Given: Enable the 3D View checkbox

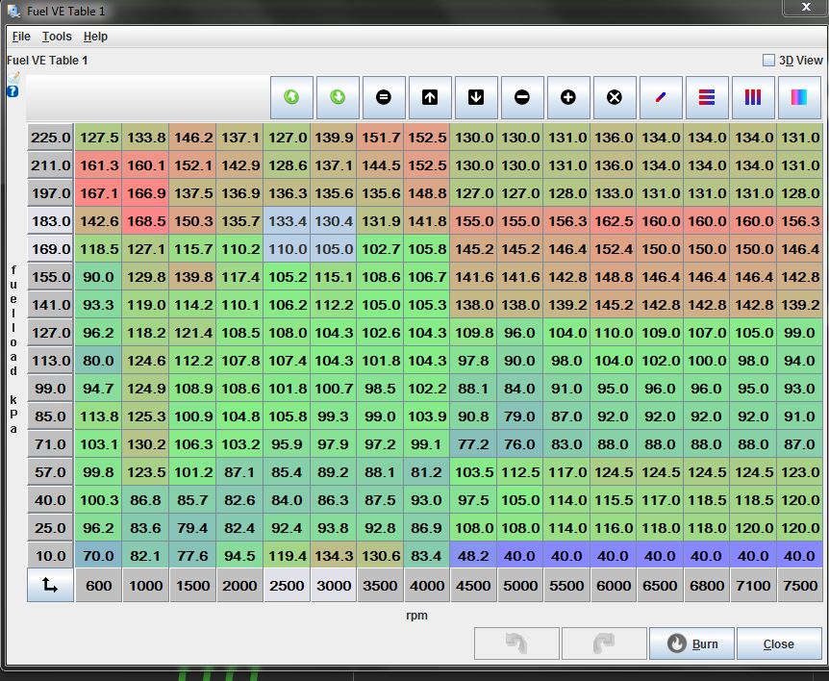Looking at the screenshot, I should (768, 60).
